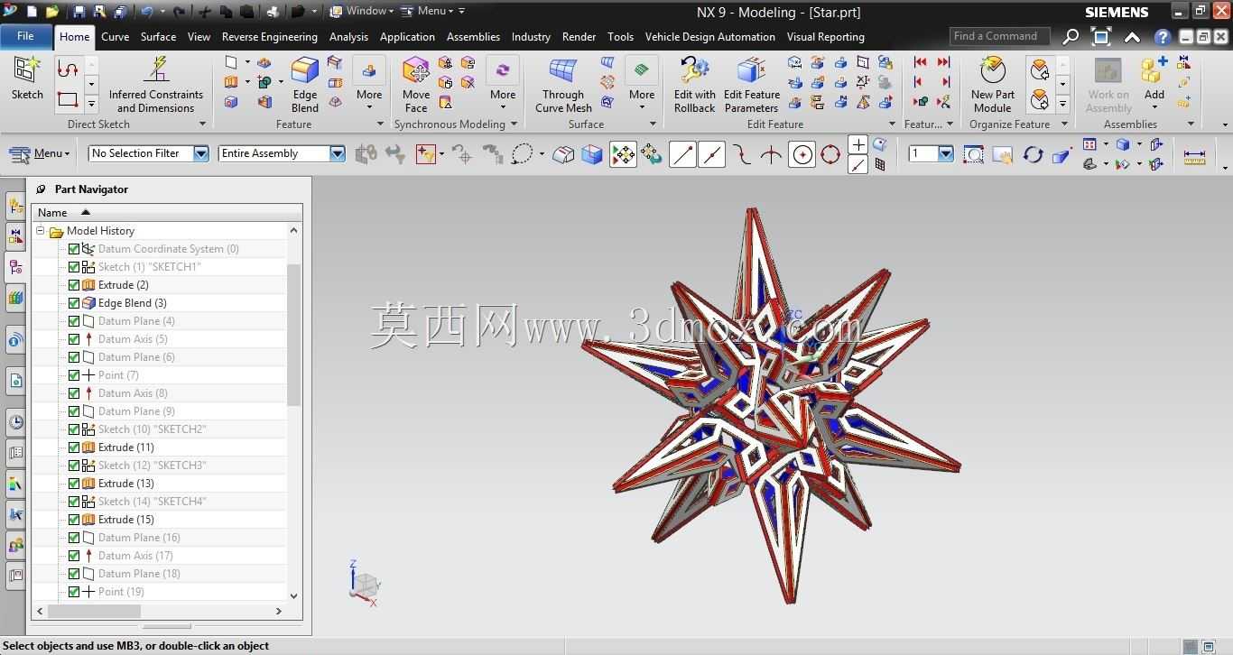Toggle the Point (7) checkbox
The height and width of the screenshot is (655, 1233).
[74, 375]
